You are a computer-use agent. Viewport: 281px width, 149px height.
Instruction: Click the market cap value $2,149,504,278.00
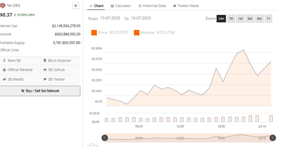(x=66, y=26)
